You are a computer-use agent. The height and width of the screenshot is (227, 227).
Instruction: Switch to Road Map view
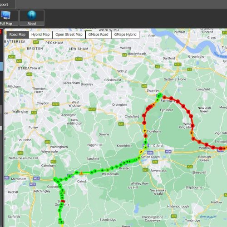(17, 35)
